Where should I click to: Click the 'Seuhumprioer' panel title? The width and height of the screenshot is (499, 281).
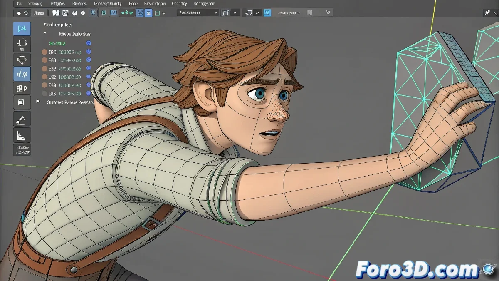pyautogui.click(x=58, y=25)
